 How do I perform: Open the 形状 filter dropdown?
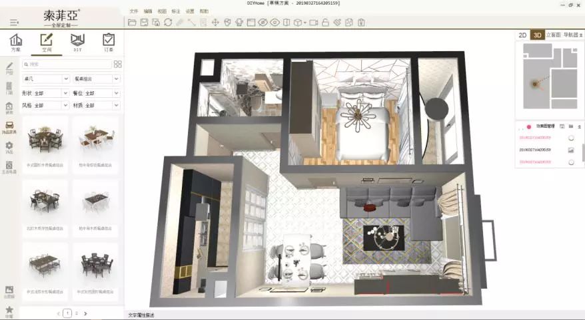pos(51,93)
